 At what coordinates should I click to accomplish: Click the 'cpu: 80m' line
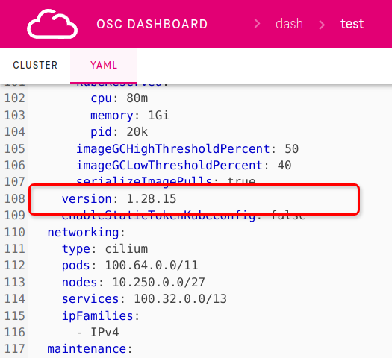coord(119,98)
